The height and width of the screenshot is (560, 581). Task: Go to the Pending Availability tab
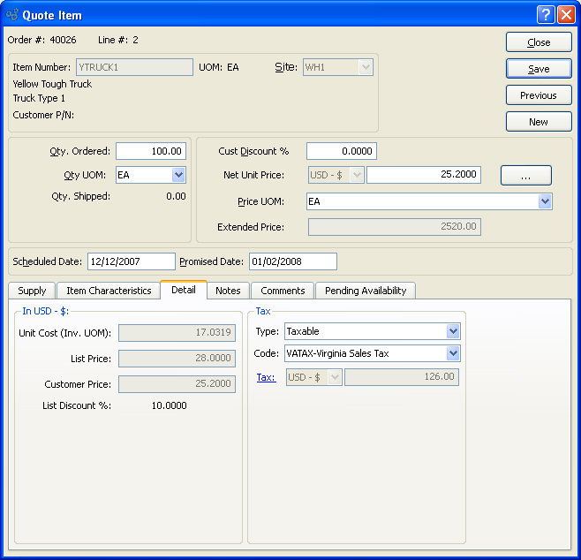coord(366,291)
